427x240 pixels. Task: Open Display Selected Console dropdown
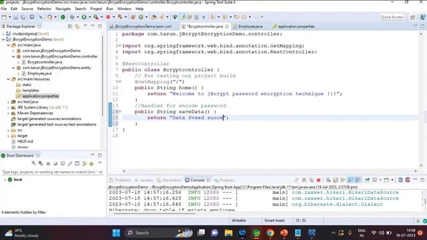(380, 180)
